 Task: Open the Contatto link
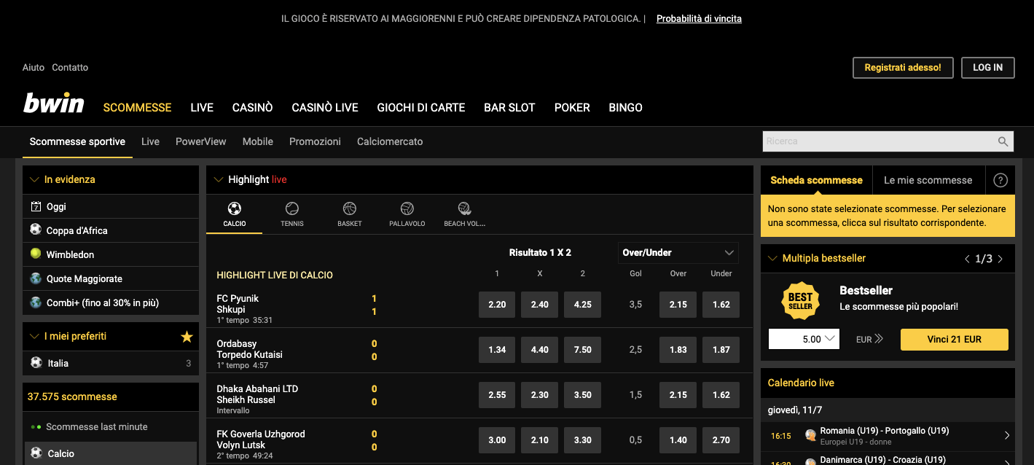70,67
